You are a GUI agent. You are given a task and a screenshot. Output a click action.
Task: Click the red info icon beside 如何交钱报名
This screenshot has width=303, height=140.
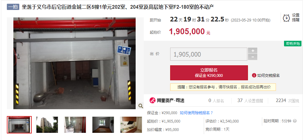tap(254, 75)
